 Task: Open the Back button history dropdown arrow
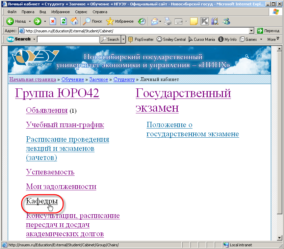(30, 21)
